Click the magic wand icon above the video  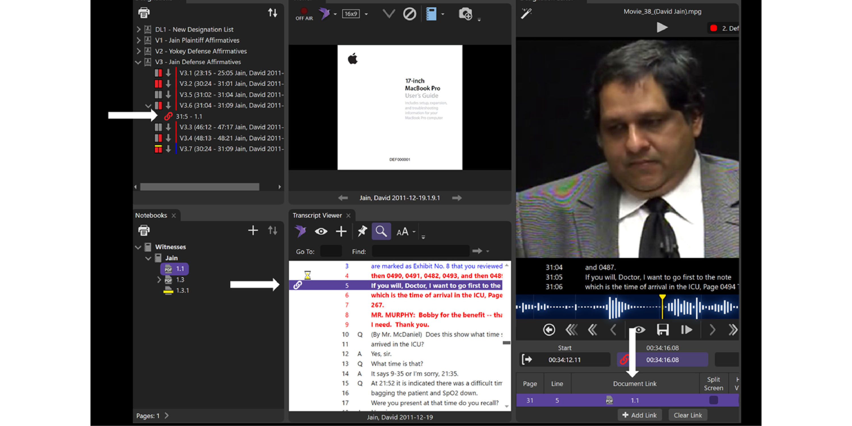[x=526, y=13]
